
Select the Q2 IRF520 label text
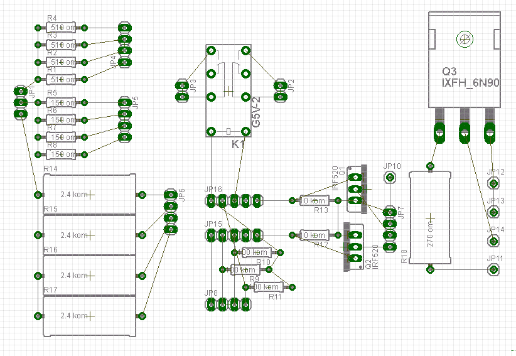tap(372, 257)
